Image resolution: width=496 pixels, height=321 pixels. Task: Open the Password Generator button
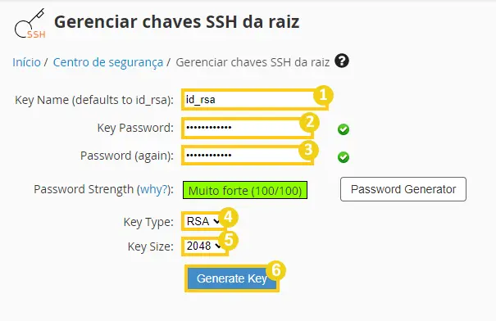point(403,189)
